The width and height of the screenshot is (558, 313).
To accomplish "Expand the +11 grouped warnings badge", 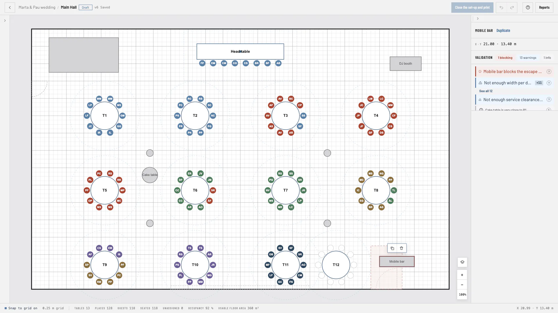I will pyautogui.click(x=539, y=83).
